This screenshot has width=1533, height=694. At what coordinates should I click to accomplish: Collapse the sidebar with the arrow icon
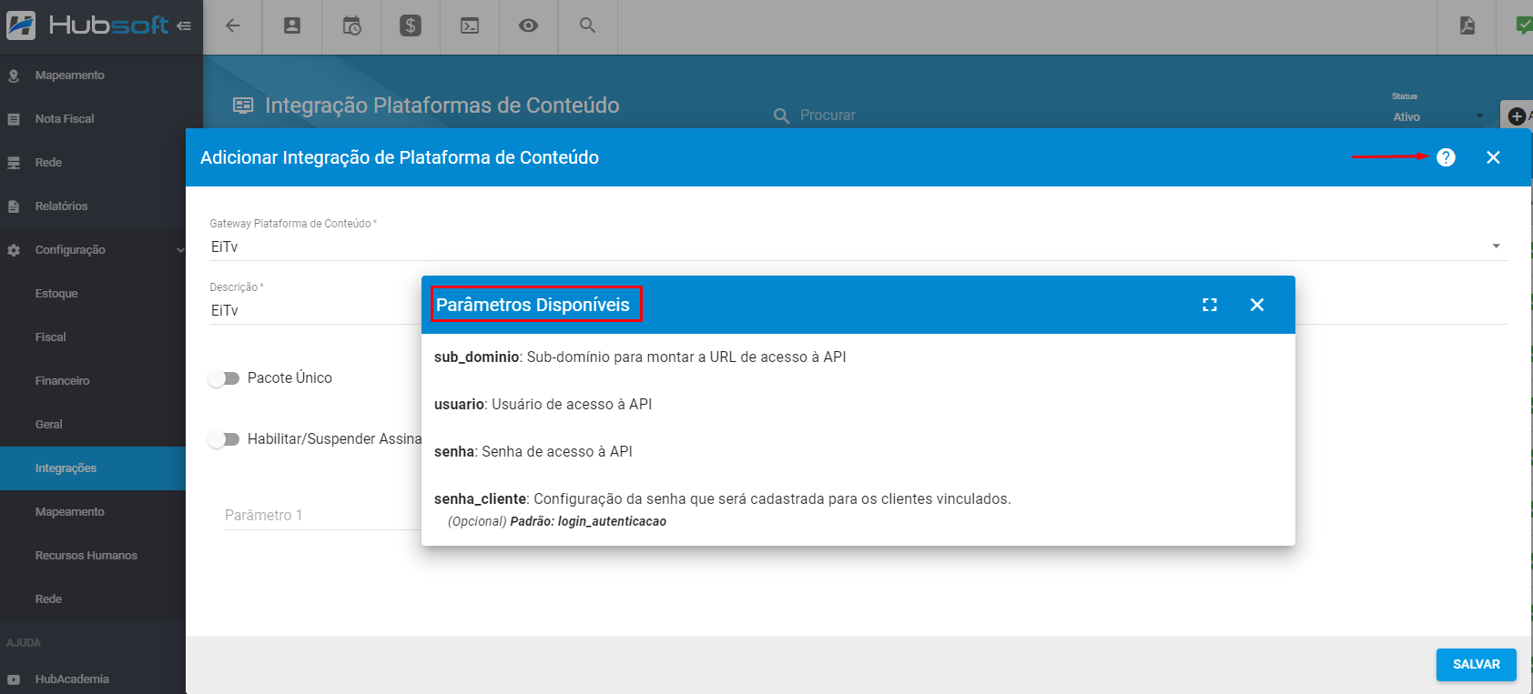[x=184, y=26]
